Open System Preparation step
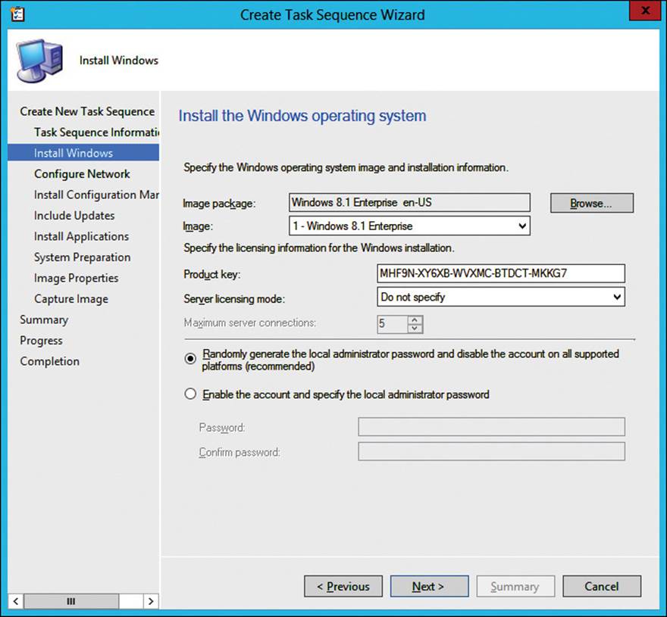This screenshot has width=667, height=617. 82,257
